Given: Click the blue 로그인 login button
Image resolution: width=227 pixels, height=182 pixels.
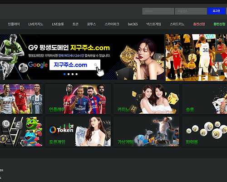Looking at the screenshot, I should tap(216, 11).
